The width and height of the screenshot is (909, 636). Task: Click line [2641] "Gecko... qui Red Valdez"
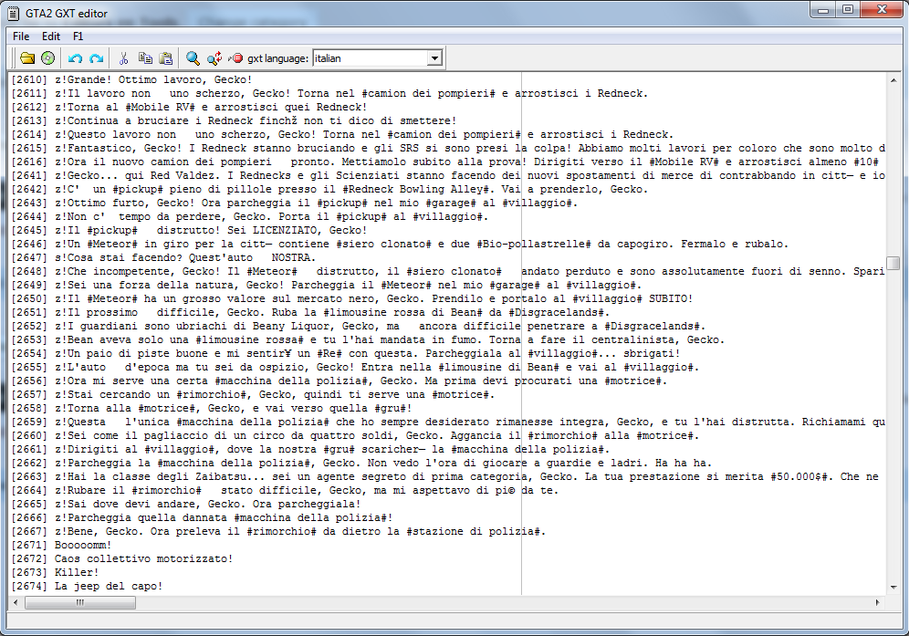[447, 176]
